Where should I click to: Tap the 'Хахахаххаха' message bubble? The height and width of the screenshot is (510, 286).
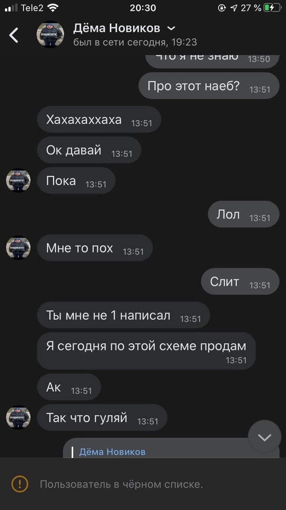click(99, 119)
